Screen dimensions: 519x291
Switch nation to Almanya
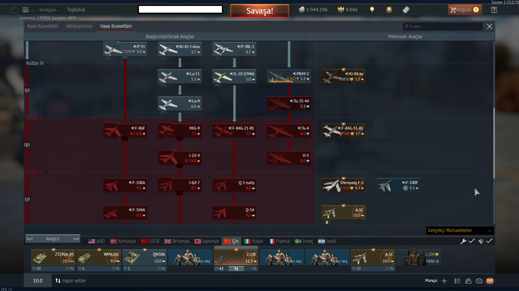pos(123,241)
